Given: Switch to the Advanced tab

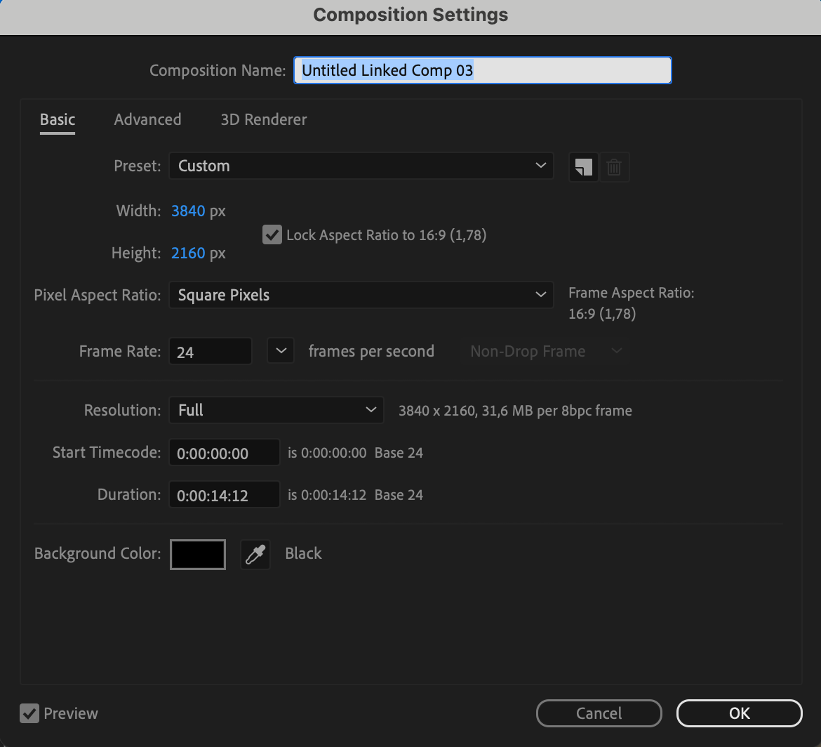Looking at the screenshot, I should pos(147,120).
